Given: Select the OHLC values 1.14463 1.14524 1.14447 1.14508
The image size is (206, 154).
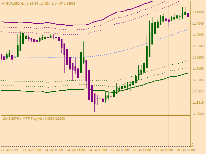Looking at the screenshot, I should coord(51,4).
